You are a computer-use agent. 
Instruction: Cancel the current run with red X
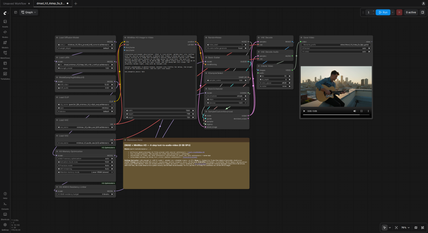(x=399, y=12)
